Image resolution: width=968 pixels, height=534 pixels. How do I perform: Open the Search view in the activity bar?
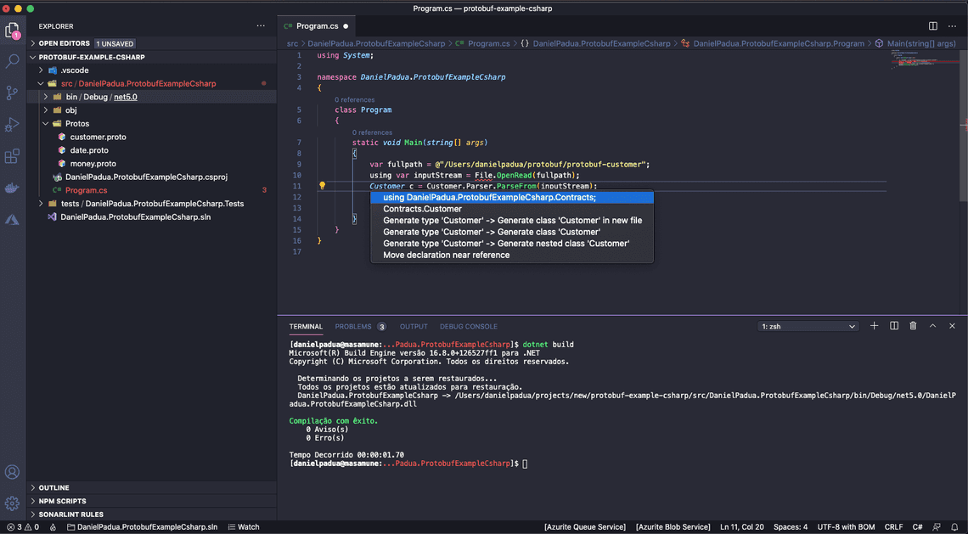12,61
